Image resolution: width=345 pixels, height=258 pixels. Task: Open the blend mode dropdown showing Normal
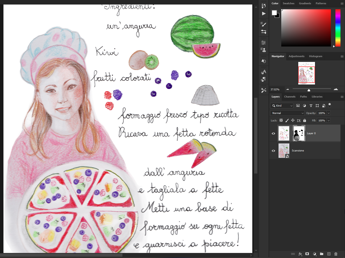(x=287, y=113)
